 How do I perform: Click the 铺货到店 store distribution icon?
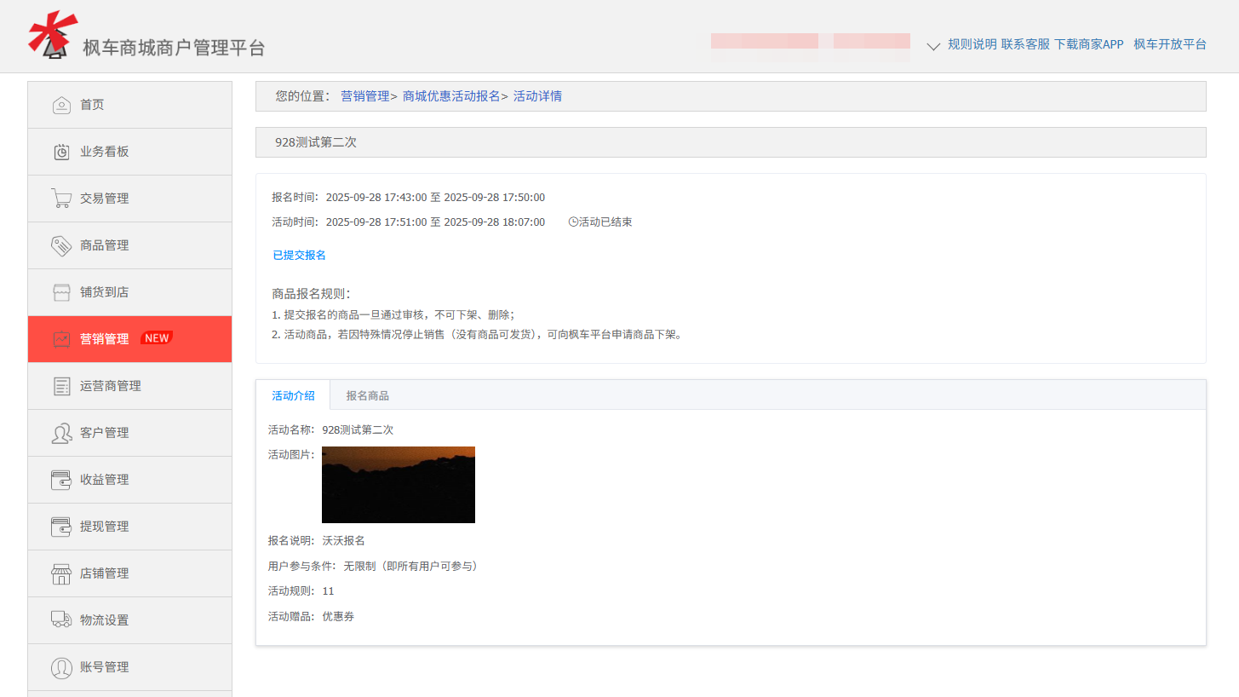tap(61, 291)
